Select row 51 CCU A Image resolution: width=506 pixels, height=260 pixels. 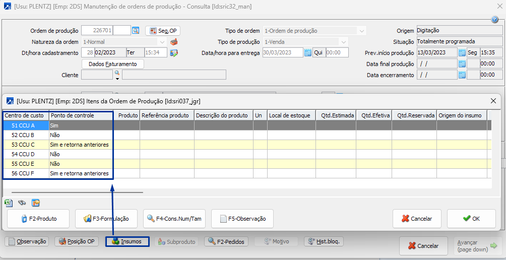[247, 125]
